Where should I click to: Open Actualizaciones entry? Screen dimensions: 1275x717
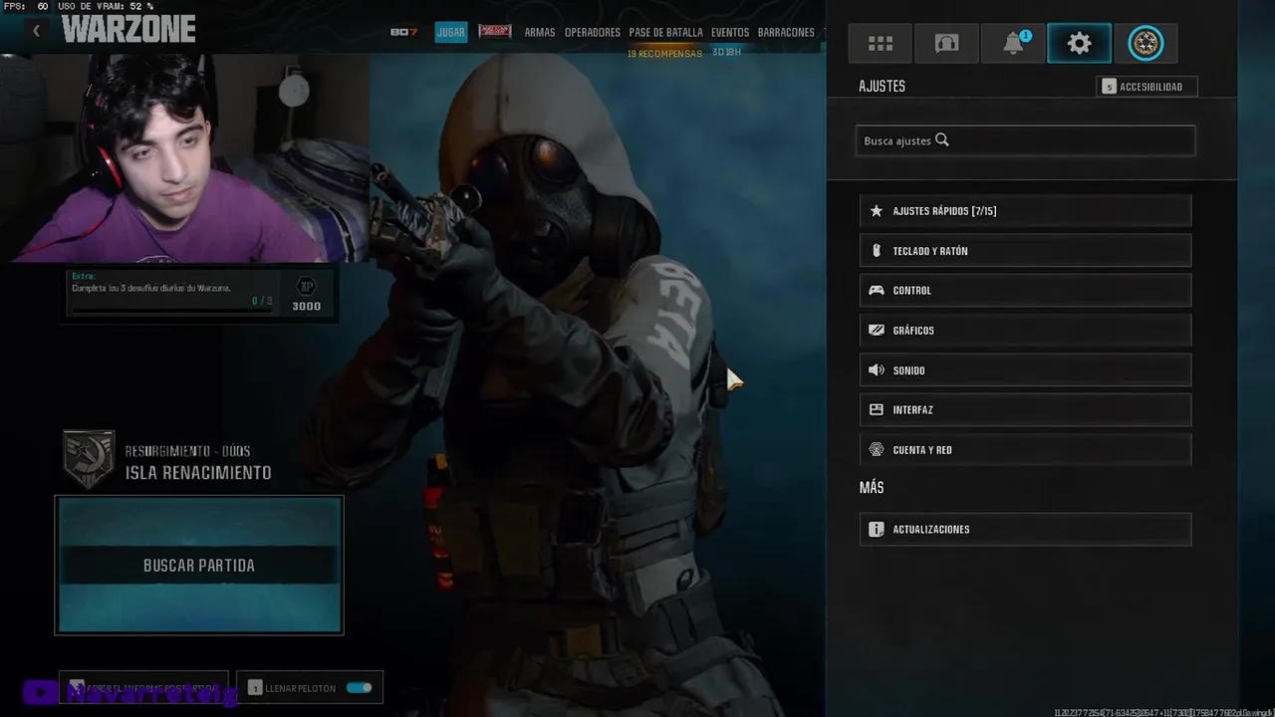1025,530
